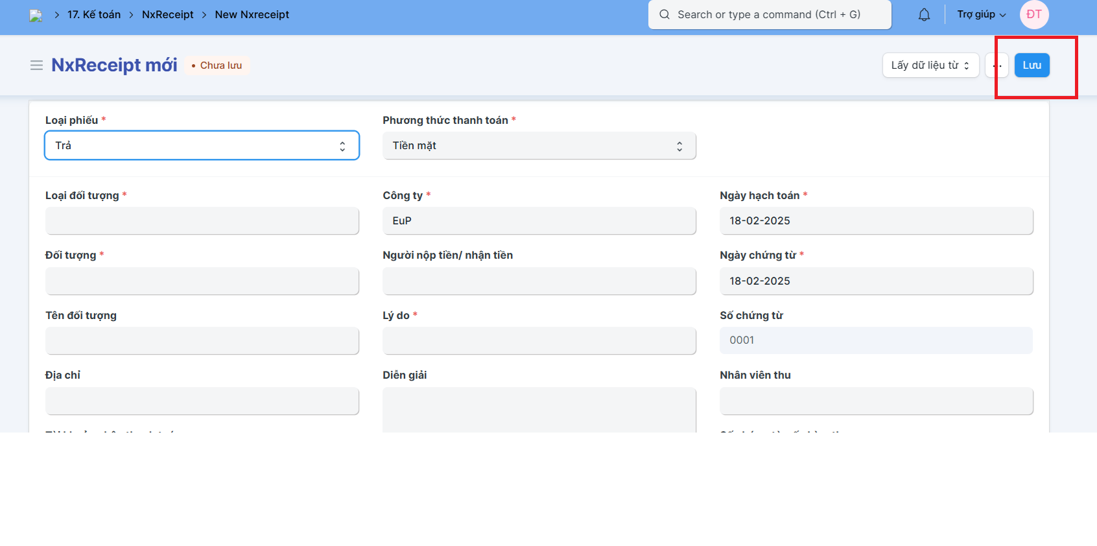Open the notifications bell

coord(924,15)
